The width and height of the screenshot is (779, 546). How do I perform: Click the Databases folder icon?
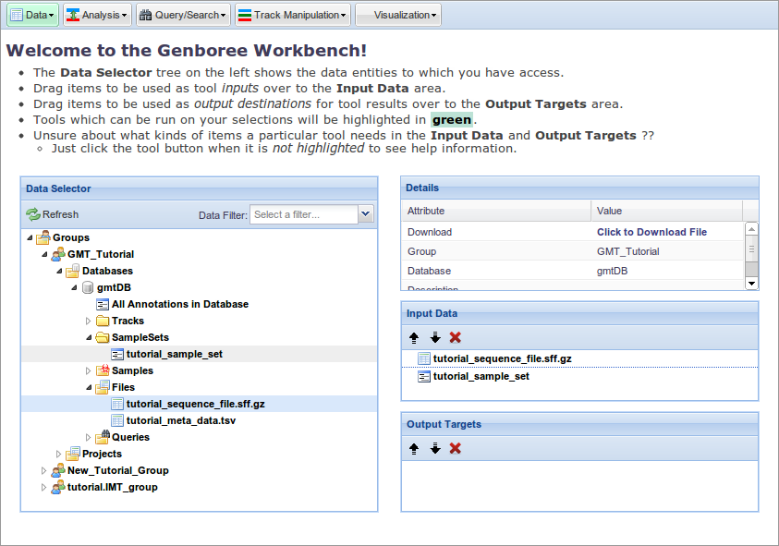[x=73, y=271]
